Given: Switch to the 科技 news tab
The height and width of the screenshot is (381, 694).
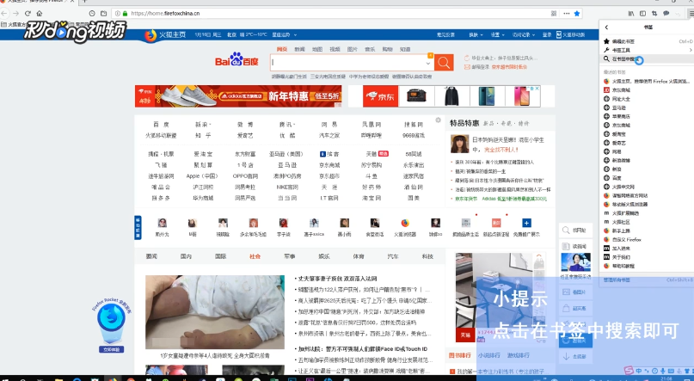Looking at the screenshot, I should coord(427,256).
